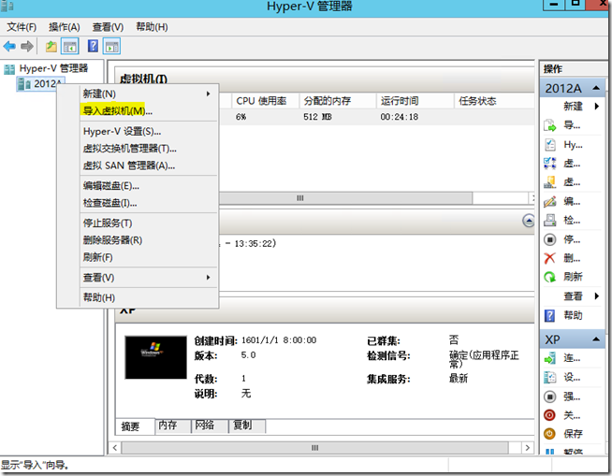Click the left scroll arrow of bottom scrollbar
612x476 pixels.
coord(115,448)
